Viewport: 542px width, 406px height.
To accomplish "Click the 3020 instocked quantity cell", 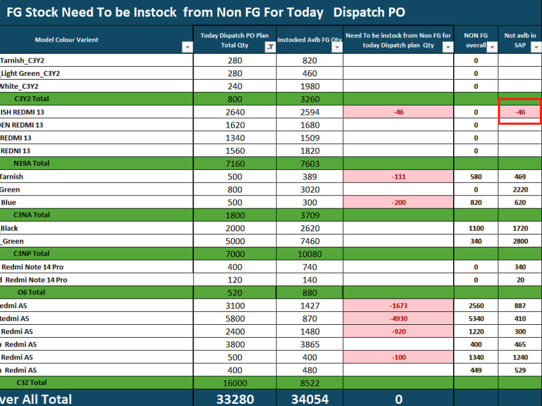I will click(309, 189).
